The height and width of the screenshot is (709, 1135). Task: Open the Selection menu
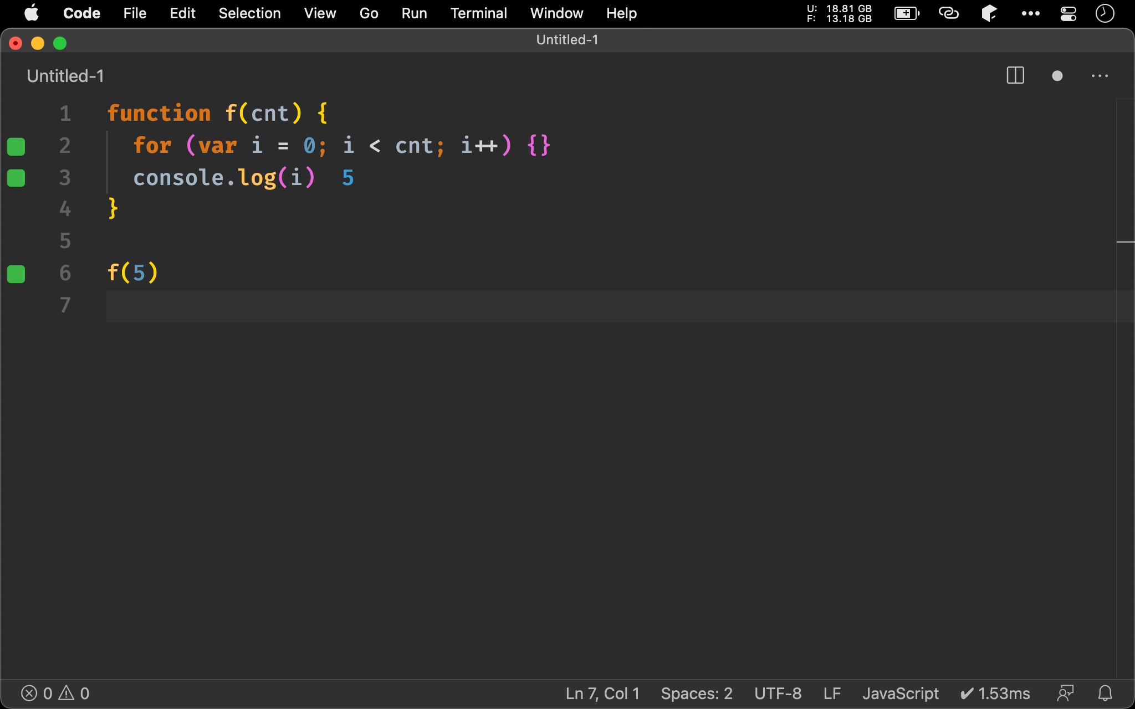click(x=249, y=13)
